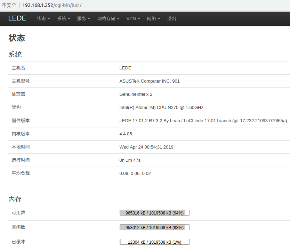Click the kernel version value 4.4.85
Viewport: 290px width, 252px height.
pos(126,134)
